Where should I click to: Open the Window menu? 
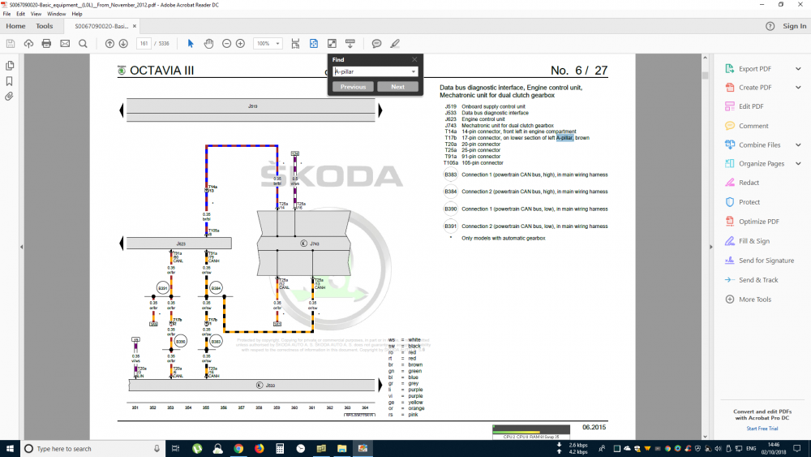tap(57, 14)
